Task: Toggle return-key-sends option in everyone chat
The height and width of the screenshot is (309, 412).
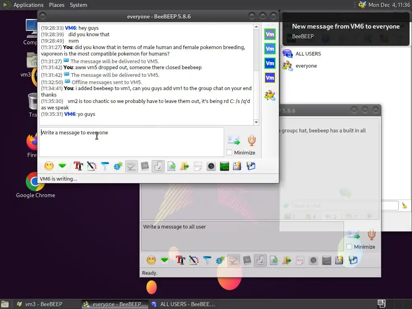Action: 158,166
